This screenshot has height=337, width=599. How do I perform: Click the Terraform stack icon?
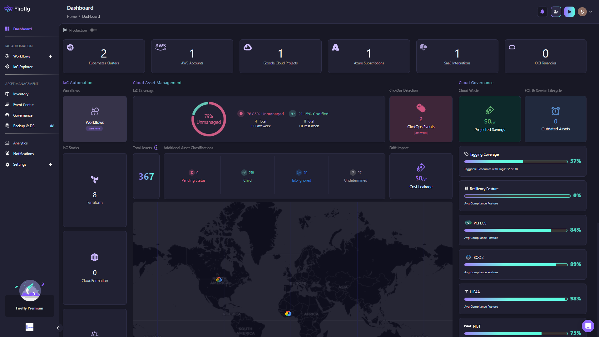pos(95,179)
